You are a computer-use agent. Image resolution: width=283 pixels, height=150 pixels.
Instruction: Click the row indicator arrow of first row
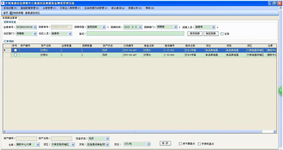(5, 50)
